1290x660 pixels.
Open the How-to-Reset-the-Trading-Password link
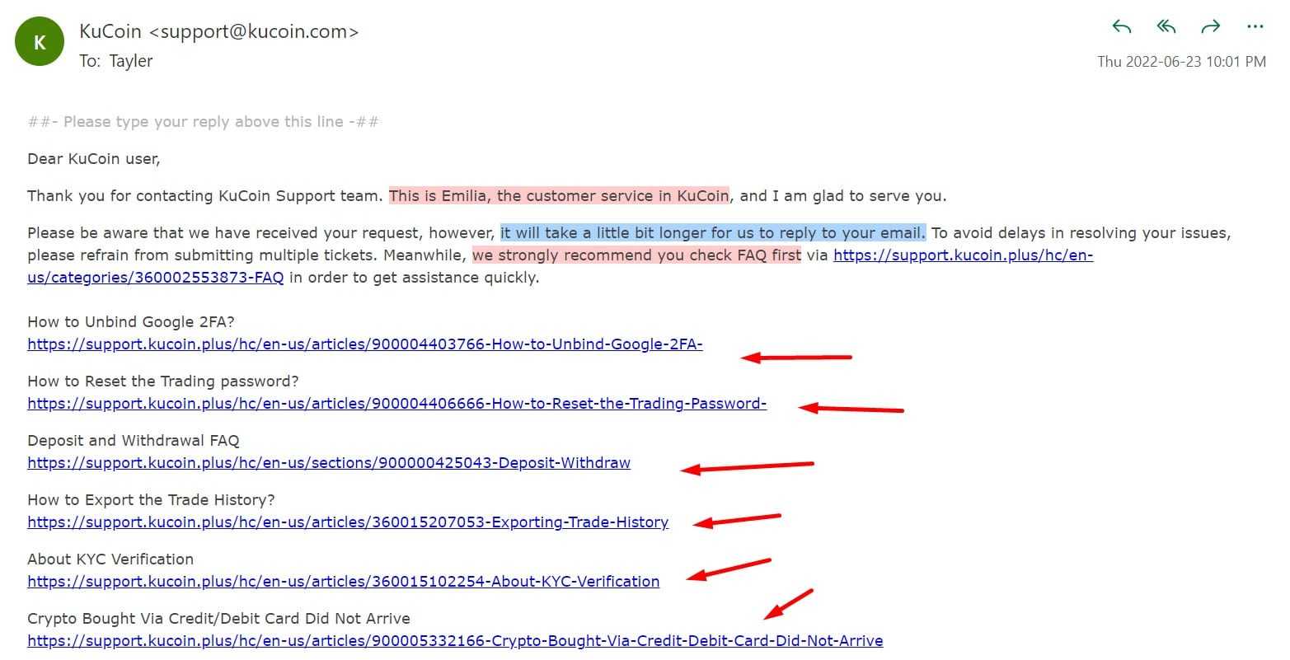click(x=397, y=404)
